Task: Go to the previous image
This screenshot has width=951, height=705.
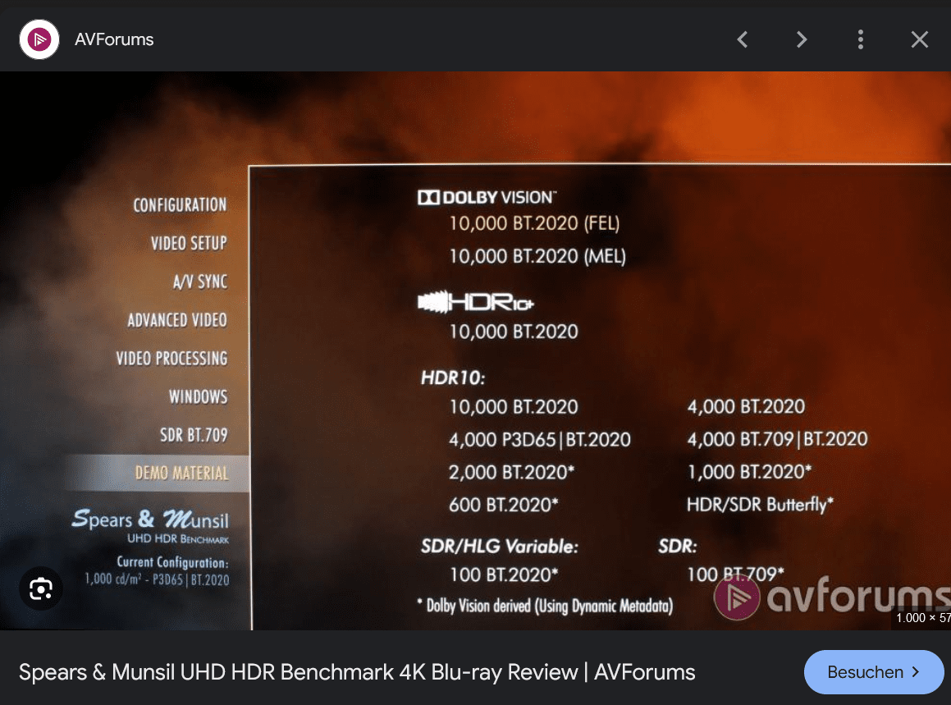Action: point(743,39)
